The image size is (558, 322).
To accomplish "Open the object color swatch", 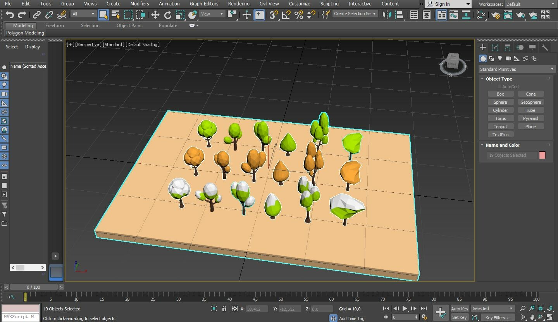I will 542,155.
